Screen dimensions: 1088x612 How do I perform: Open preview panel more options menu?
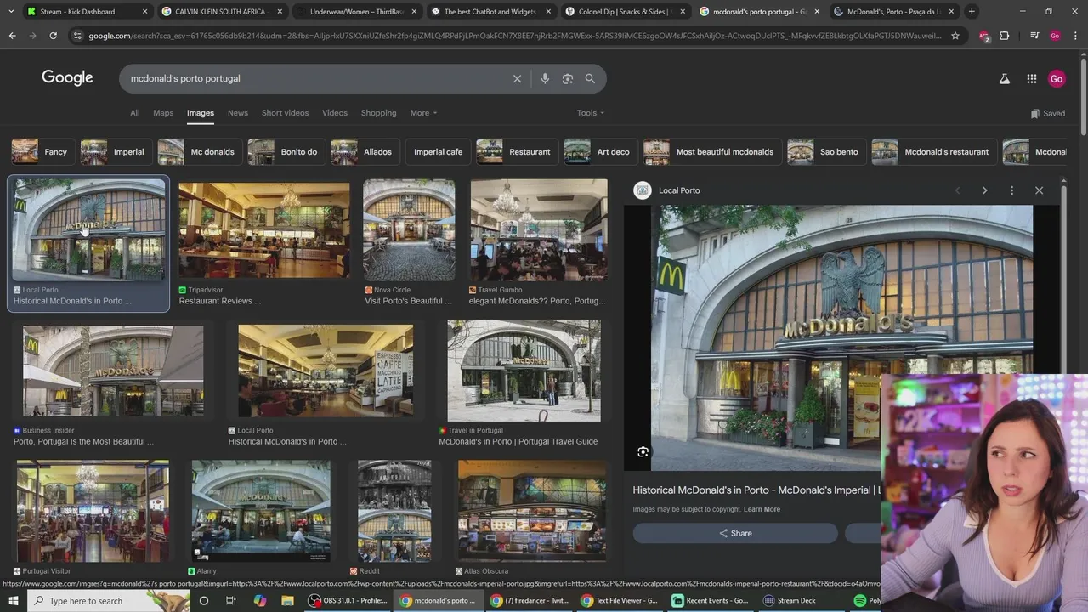tap(1011, 190)
